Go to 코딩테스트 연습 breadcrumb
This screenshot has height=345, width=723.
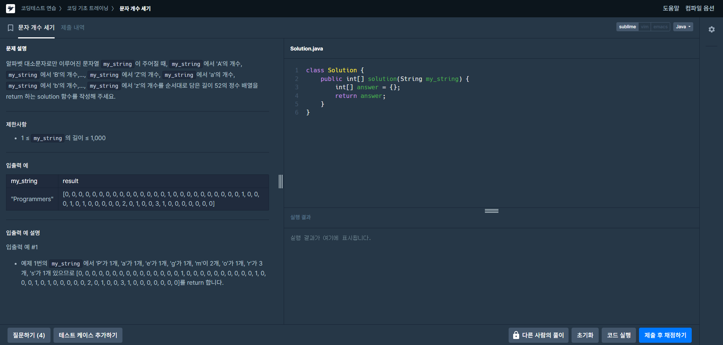click(x=38, y=8)
